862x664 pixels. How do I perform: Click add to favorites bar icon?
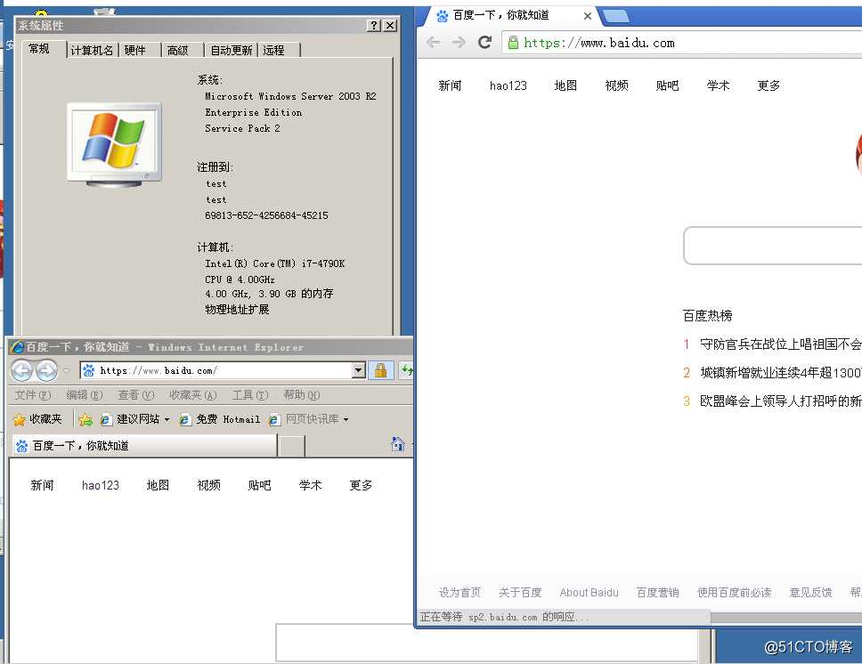pyautogui.click(x=85, y=420)
